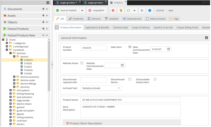Expand the Objects panel arrow
211x127 pixels.
pyautogui.click(x=47, y=22)
